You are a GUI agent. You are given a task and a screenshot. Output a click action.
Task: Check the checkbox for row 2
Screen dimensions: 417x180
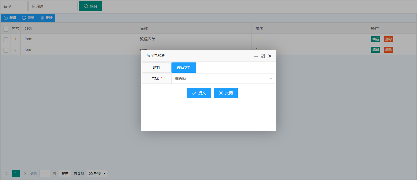(6, 50)
